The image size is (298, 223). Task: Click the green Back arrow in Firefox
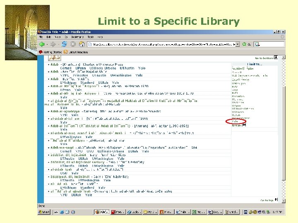[x=42, y=44]
